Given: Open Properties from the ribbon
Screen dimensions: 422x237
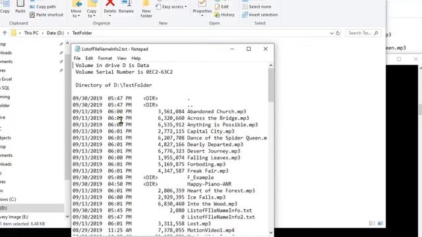Looking at the screenshot, I should tap(202, 8).
